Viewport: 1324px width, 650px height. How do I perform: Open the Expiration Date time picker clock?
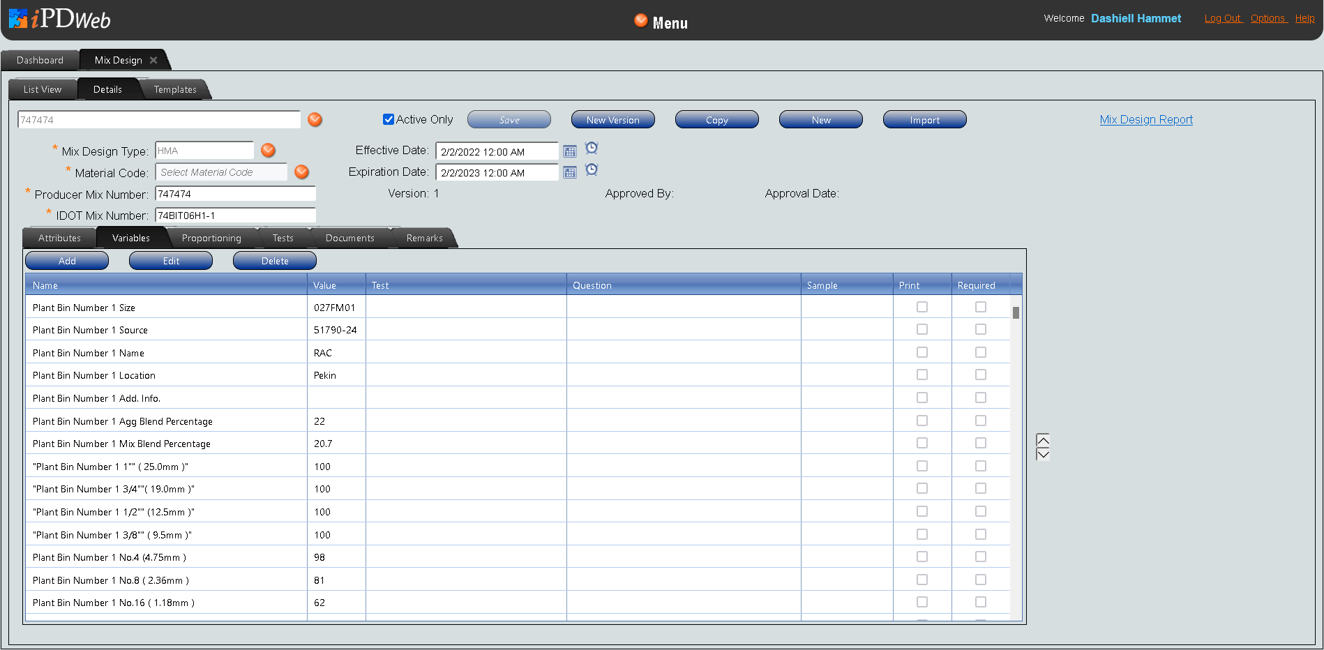coord(592,169)
